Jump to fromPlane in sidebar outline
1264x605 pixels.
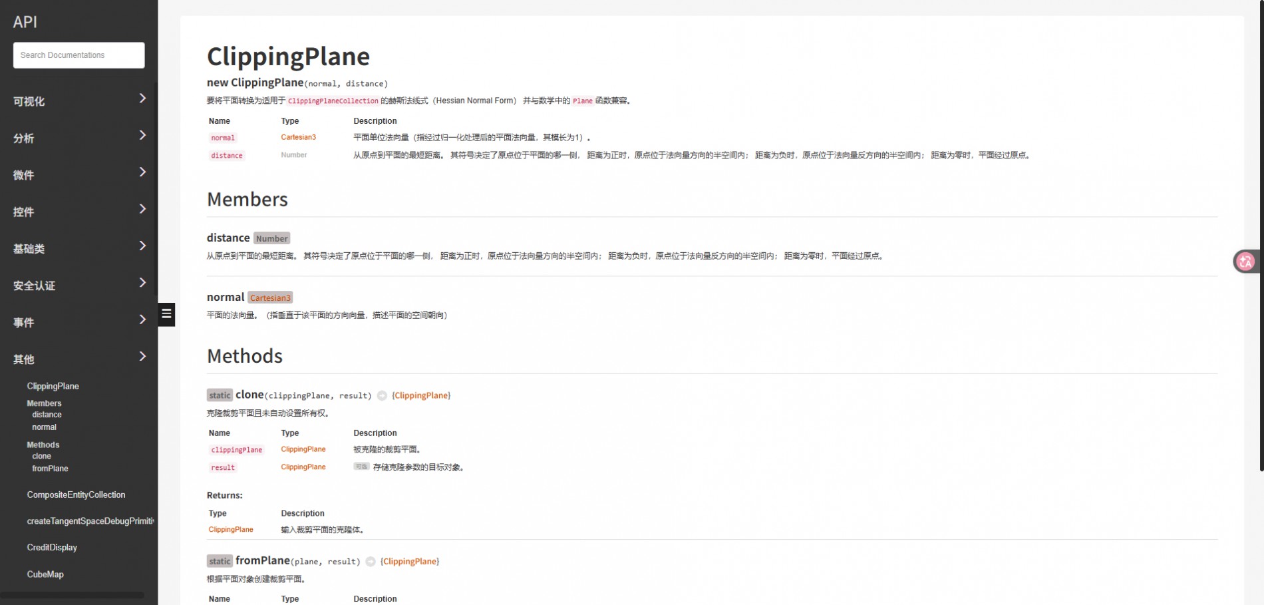click(x=50, y=469)
